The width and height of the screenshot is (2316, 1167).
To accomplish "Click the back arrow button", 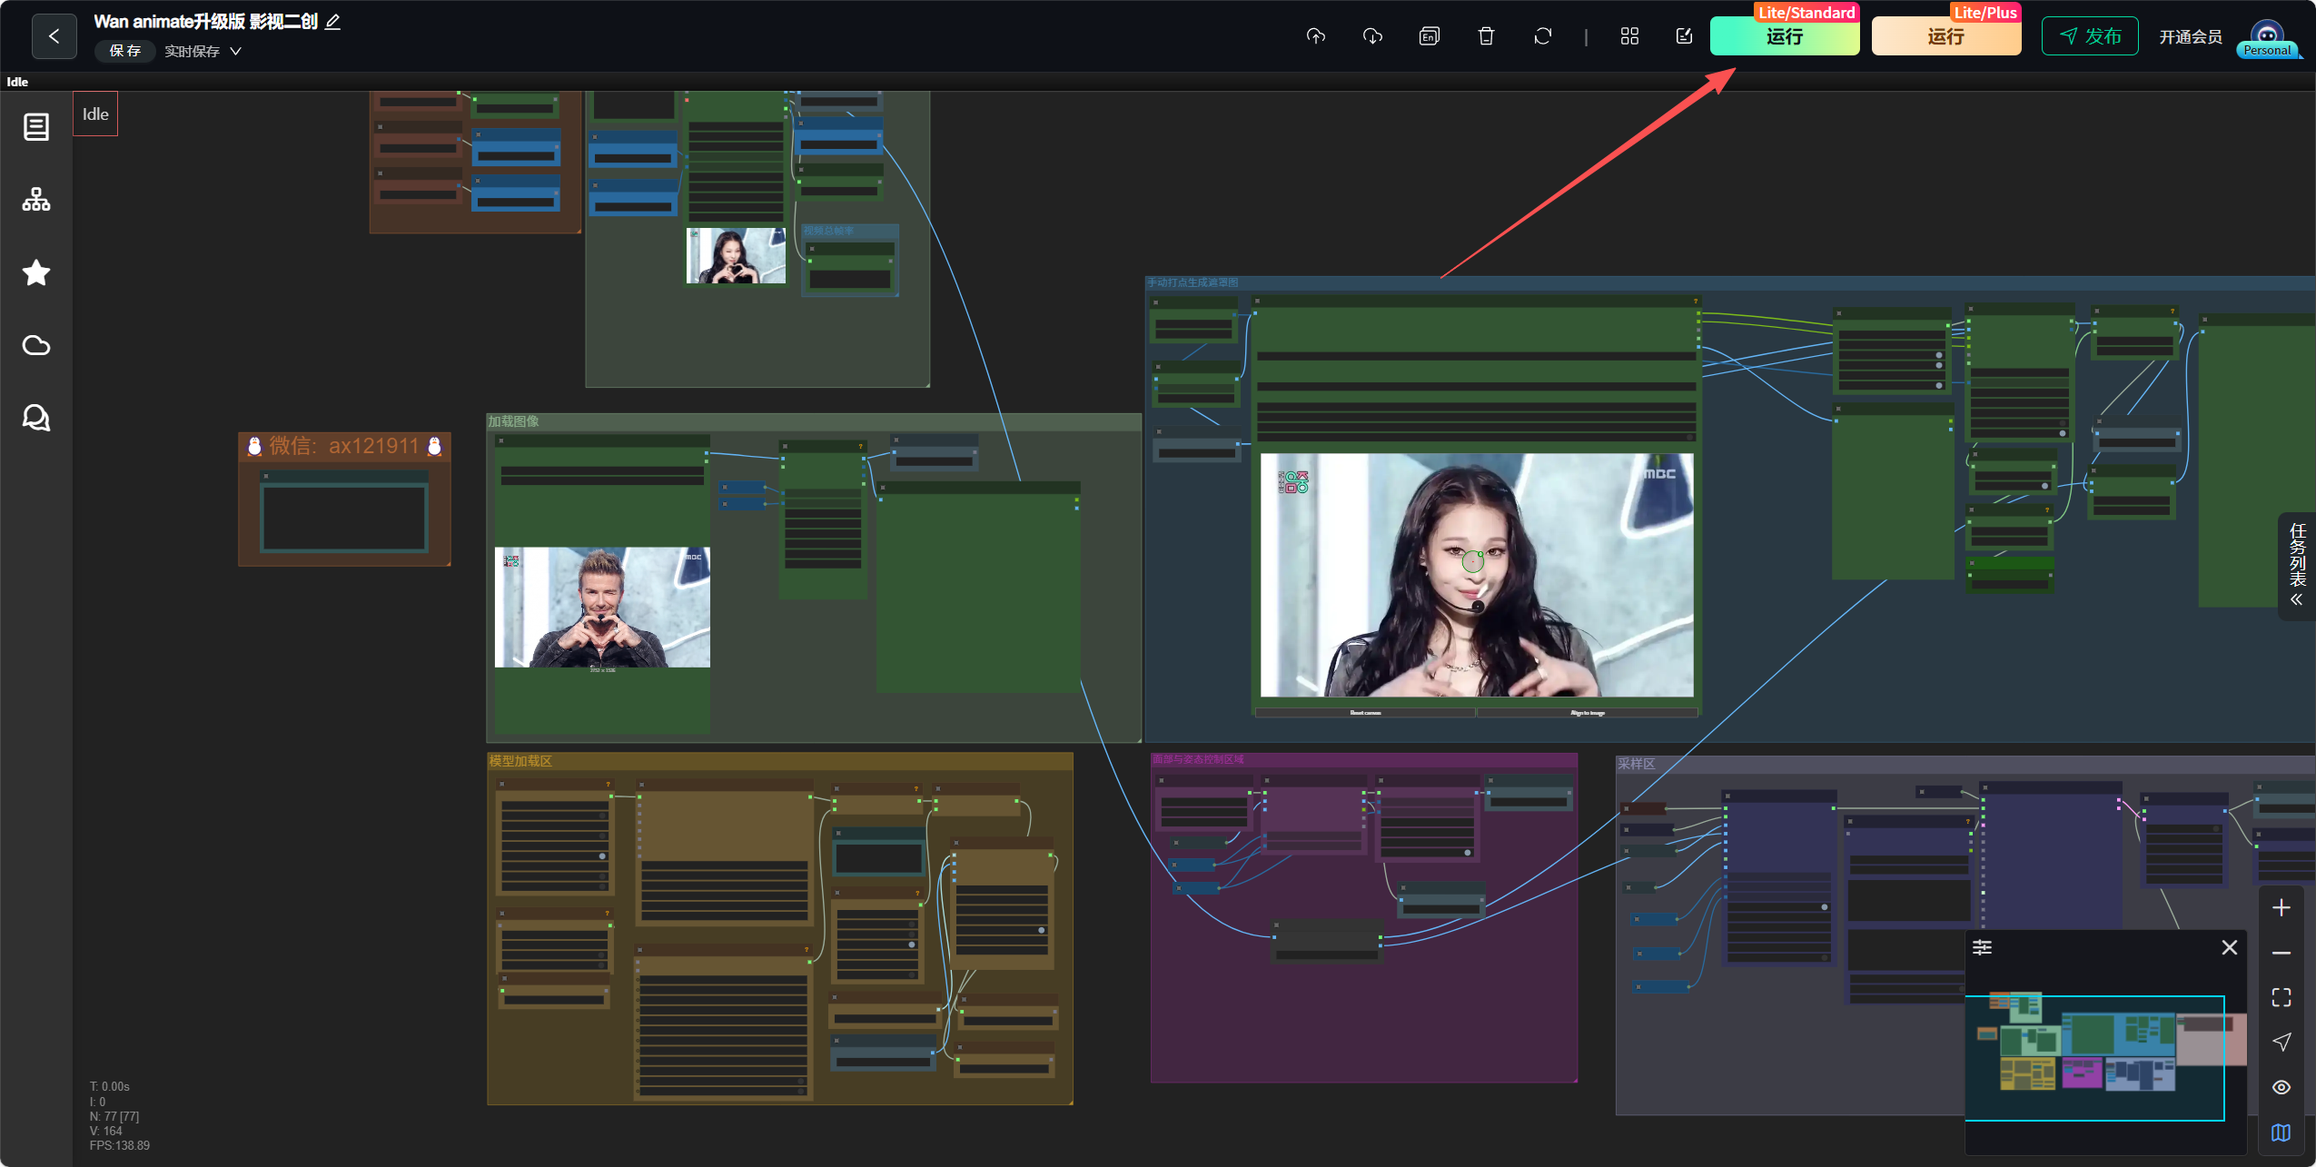I will click(x=54, y=36).
